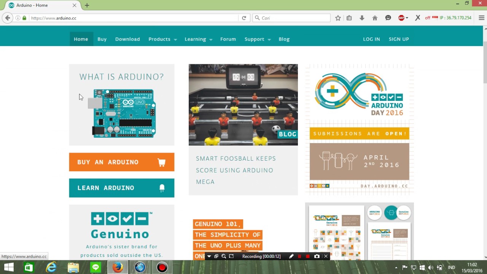Image resolution: width=487 pixels, height=274 pixels.
Task: Open the Windows Start menu
Action: (9, 268)
